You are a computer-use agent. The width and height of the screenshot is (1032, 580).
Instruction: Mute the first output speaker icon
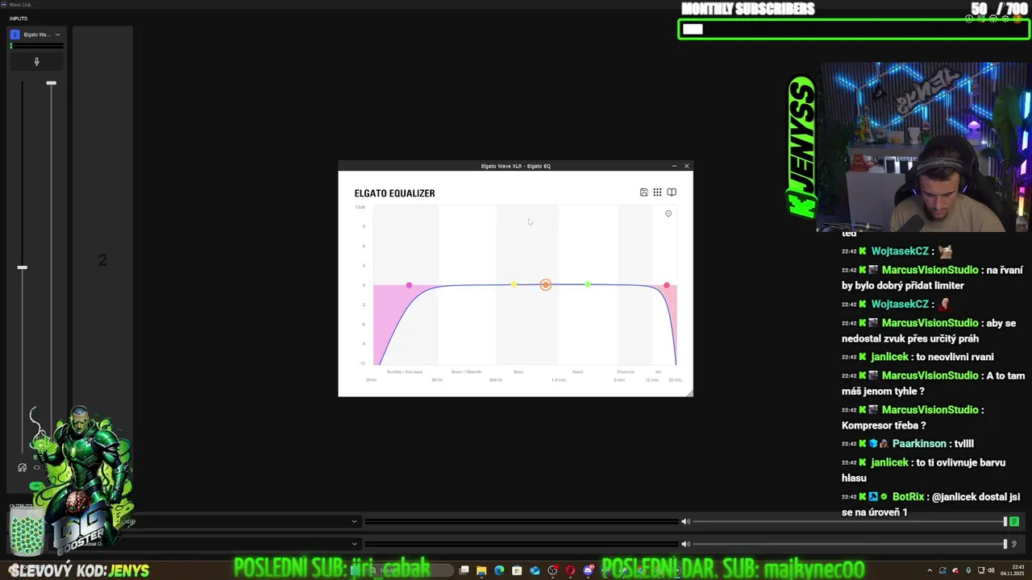tap(685, 521)
